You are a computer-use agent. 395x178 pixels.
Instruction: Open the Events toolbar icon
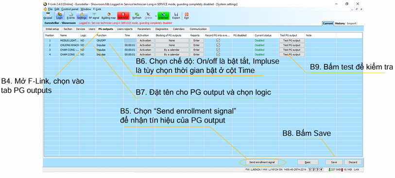[70, 16]
